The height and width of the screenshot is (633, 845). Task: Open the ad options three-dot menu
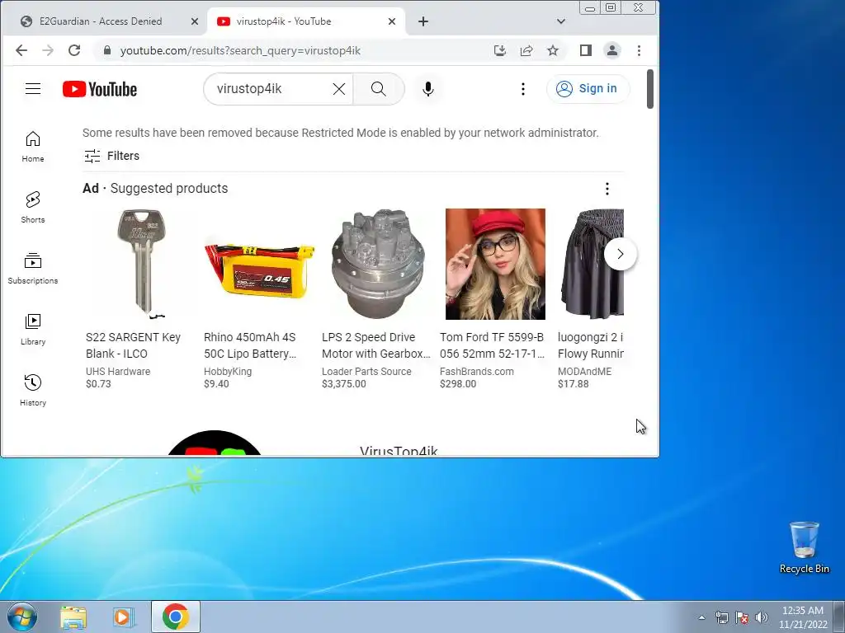607,189
